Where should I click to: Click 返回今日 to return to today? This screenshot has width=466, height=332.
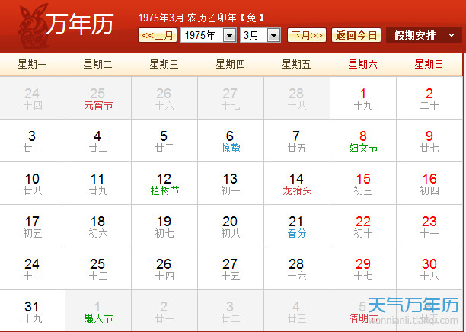(x=356, y=35)
